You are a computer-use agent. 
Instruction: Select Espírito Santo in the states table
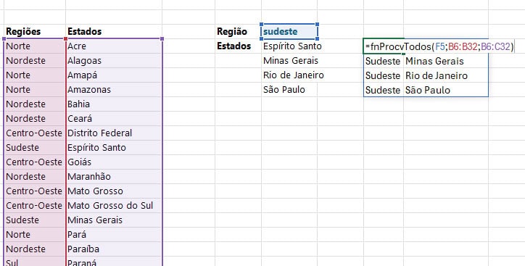click(114, 148)
